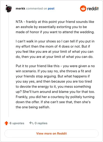Click the orange Reddit Snoo logo
Image resolution: width=103 pixels, height=142 pixels.
tap(83, 8)
